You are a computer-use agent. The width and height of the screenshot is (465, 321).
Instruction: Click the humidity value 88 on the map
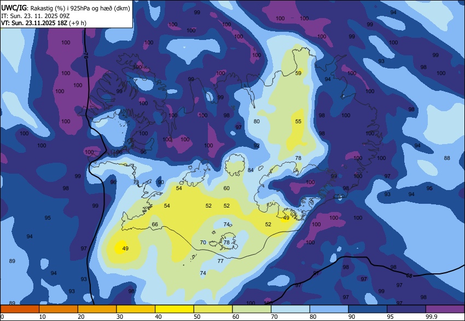pos(447,158)
